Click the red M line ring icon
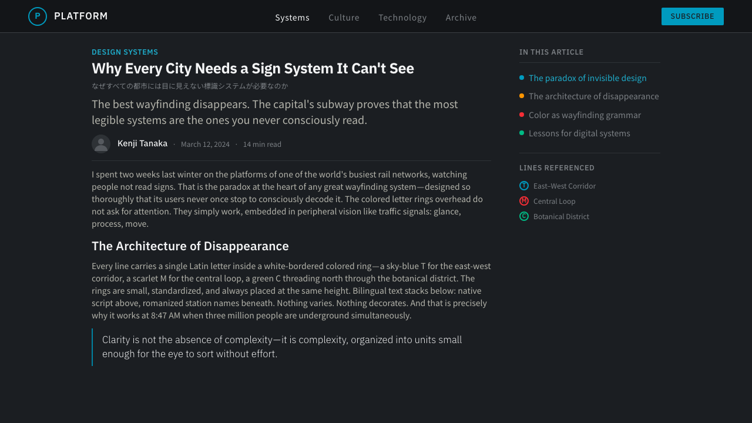The image size is (752, 423). [524, 201]
